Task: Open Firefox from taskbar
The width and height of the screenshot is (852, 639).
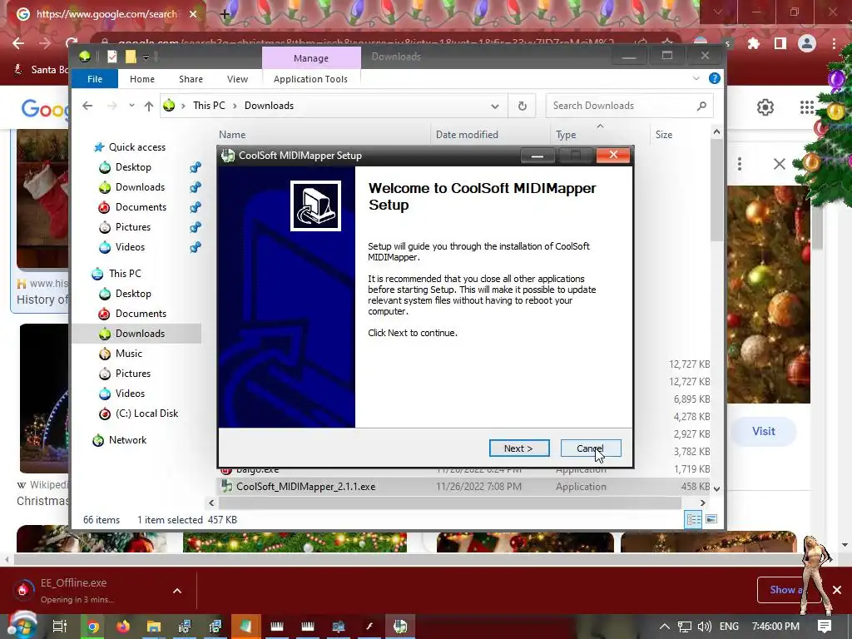Action: pos(123,627)
